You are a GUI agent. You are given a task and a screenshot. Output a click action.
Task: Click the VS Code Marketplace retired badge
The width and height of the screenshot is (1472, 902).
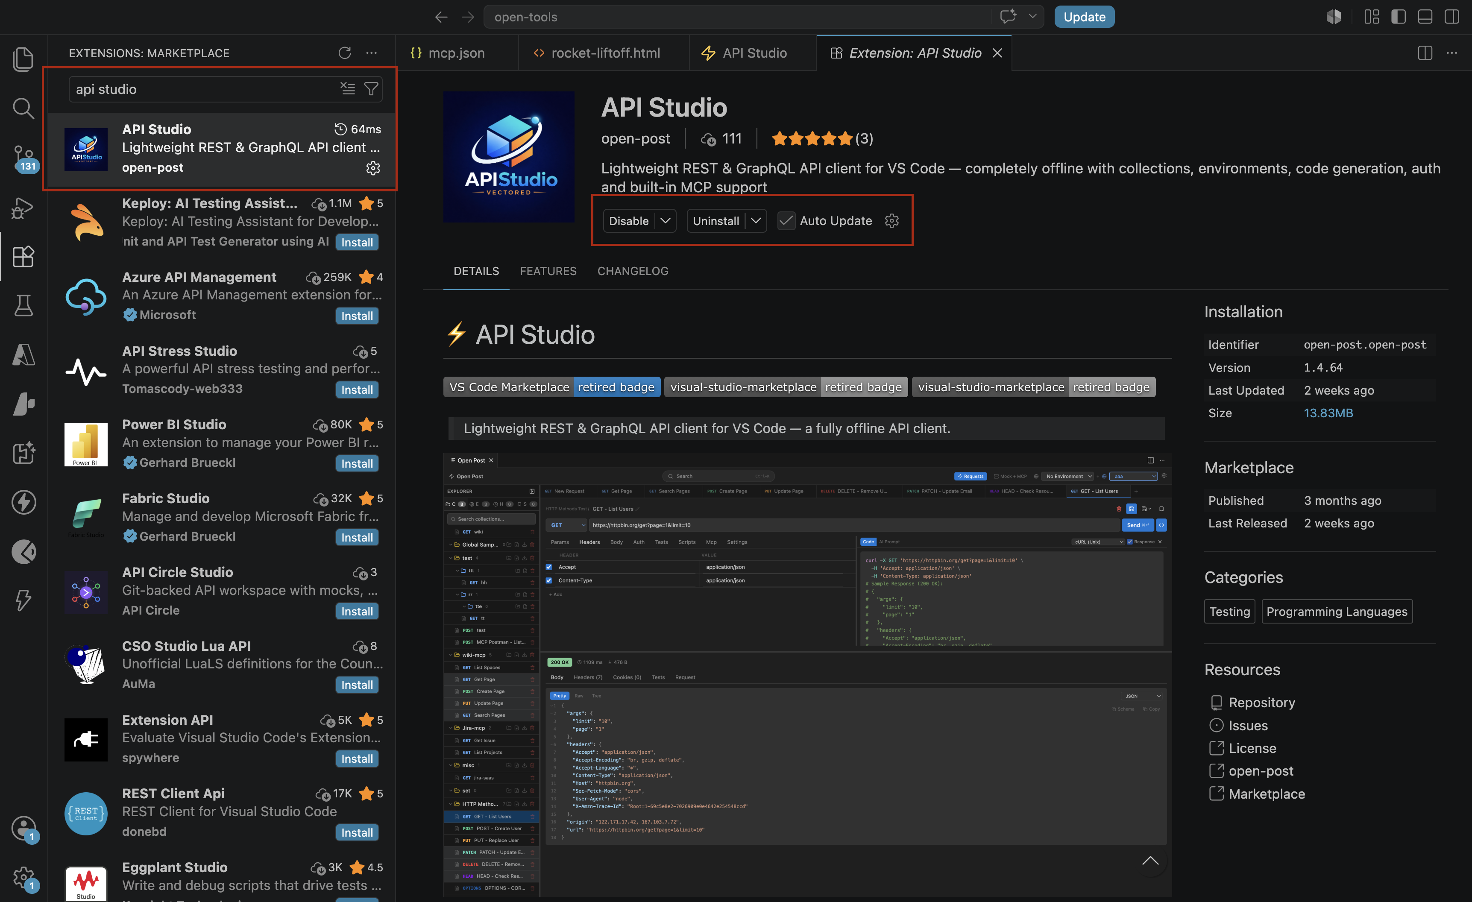coord(551,387)
